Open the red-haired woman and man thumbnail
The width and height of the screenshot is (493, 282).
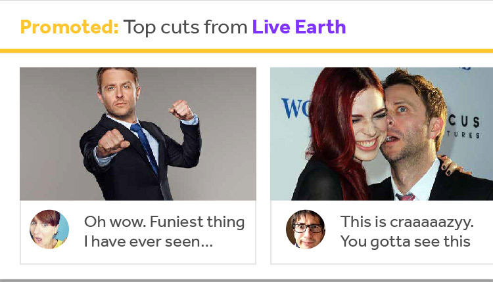pyautogui.click(x=381, y=134)
